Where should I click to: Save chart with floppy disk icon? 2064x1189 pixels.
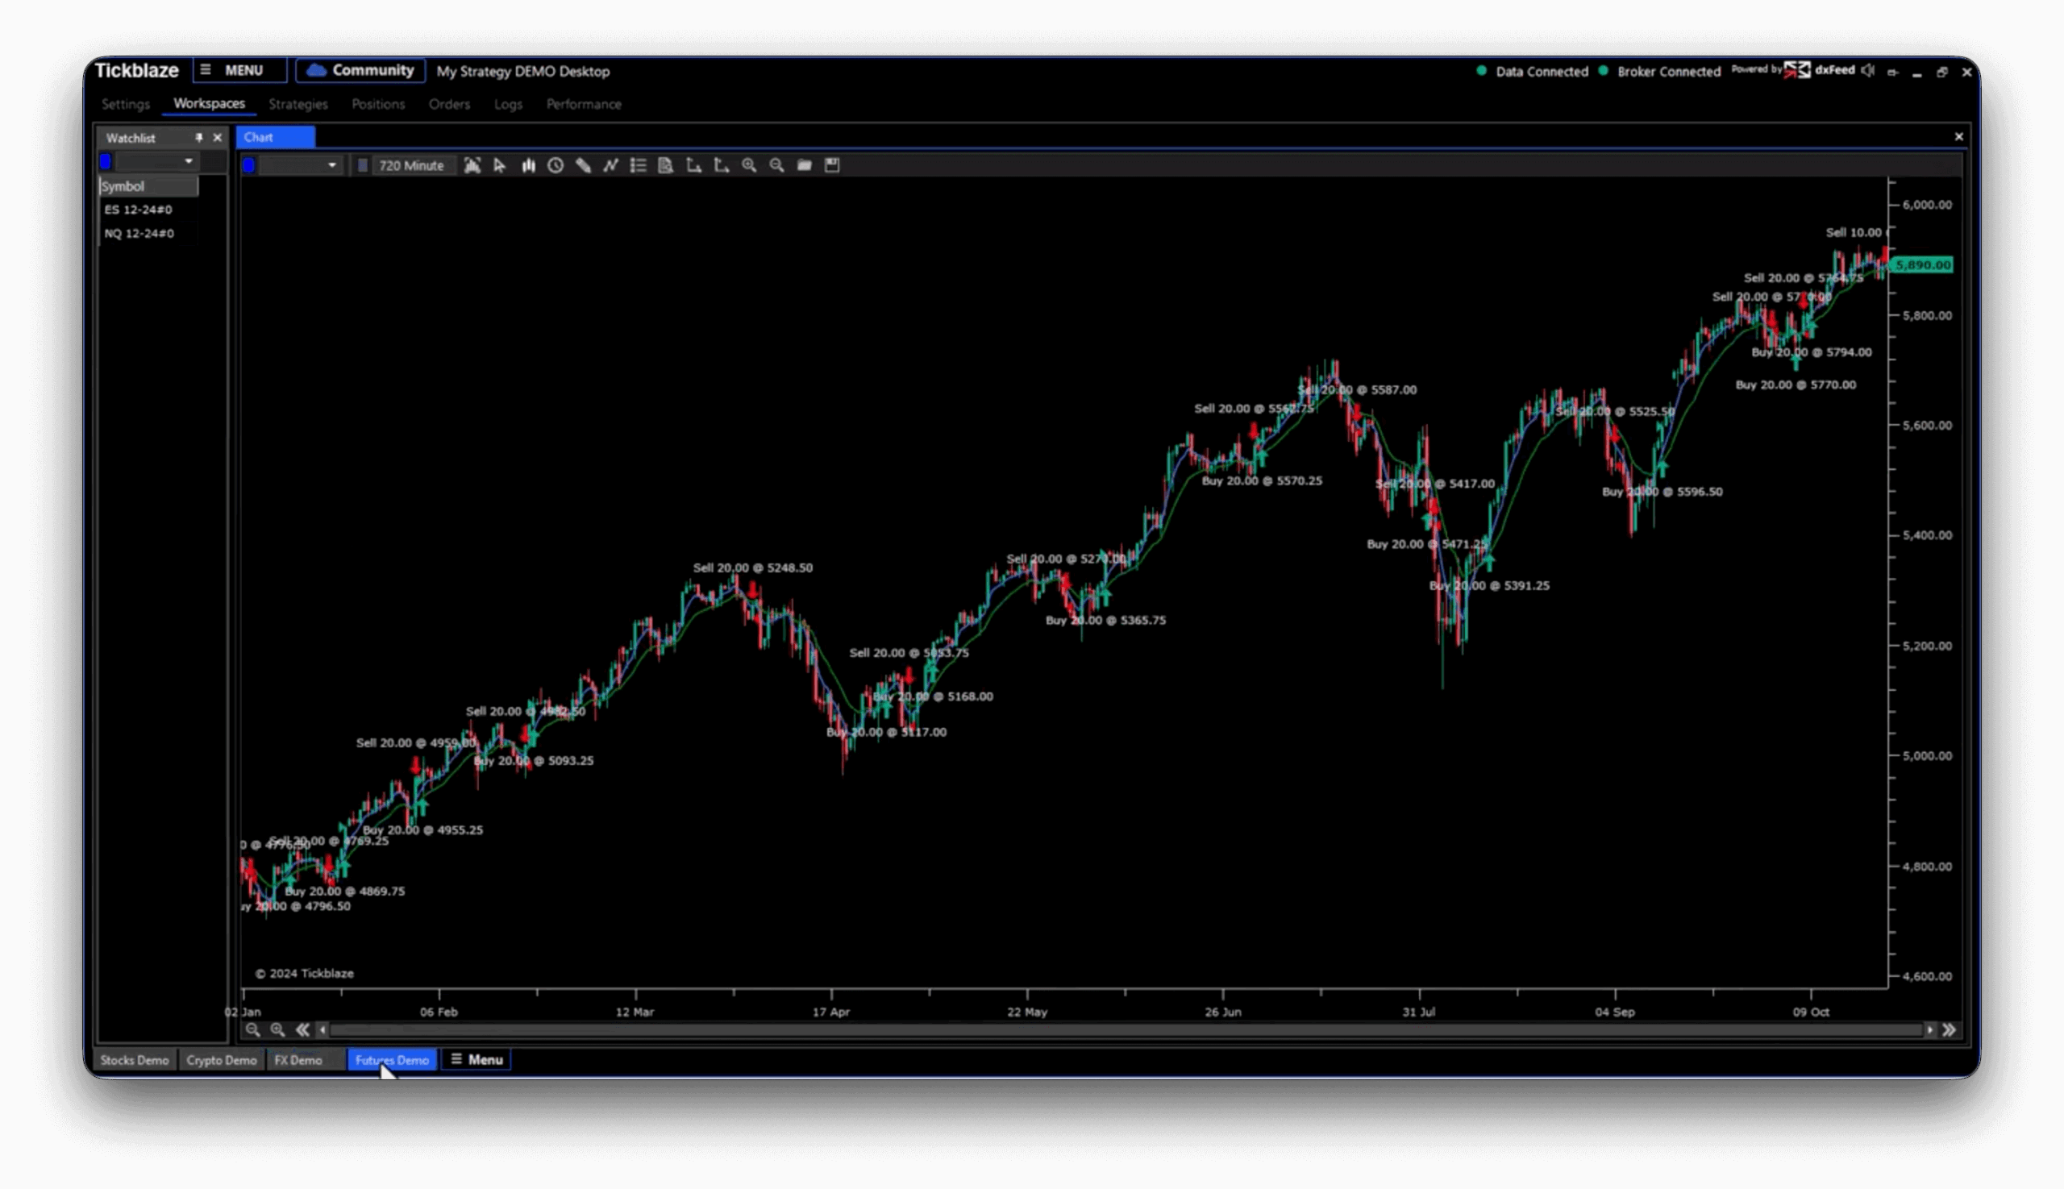(832, 166)
